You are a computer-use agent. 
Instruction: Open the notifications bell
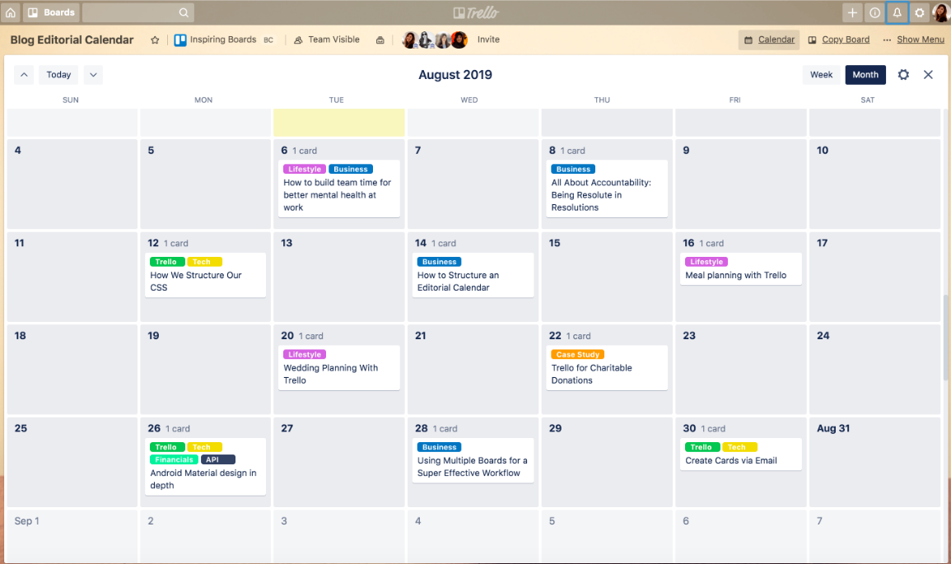pos(897,12)
